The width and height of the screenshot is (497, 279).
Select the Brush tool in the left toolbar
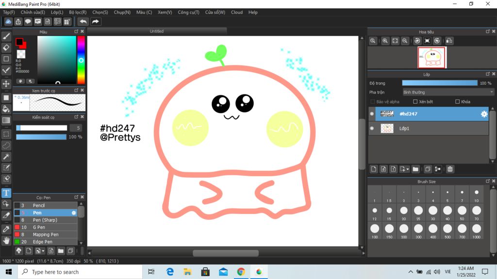pos(6,36)
